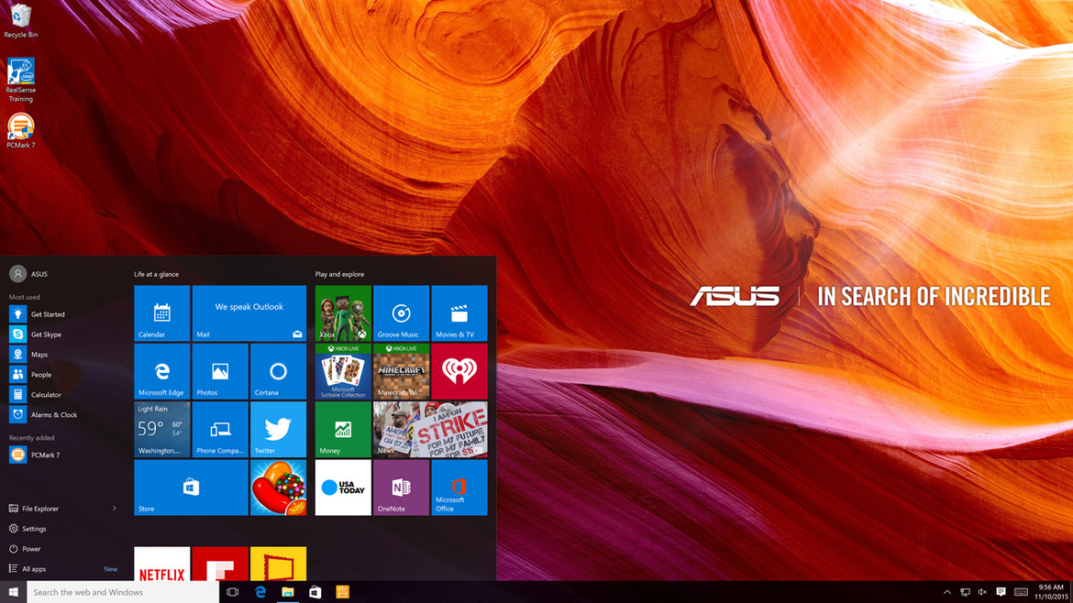Launch the Microsoft Edge tile

coord(162,371)
